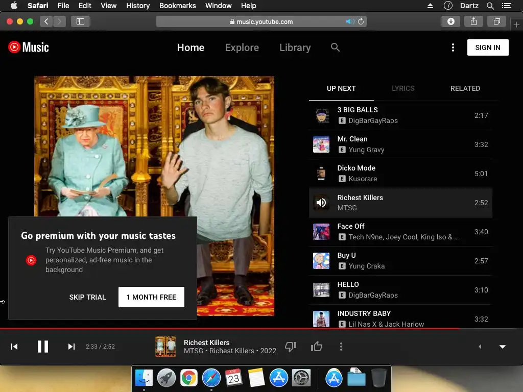Go back in Safari
This screenshot has width=523, height=392.
tap(46, 21)
